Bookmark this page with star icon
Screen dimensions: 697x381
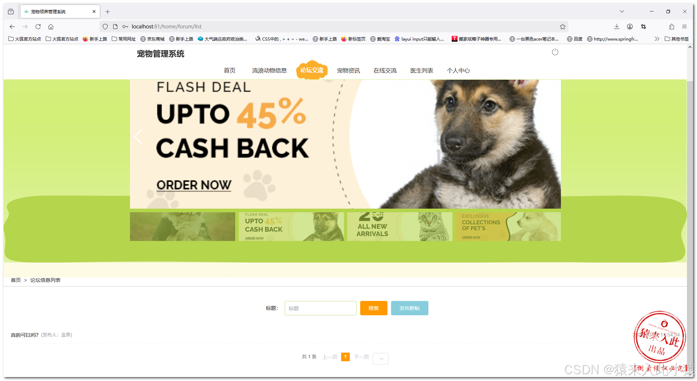pyautogui.click(x=563, y=27)
